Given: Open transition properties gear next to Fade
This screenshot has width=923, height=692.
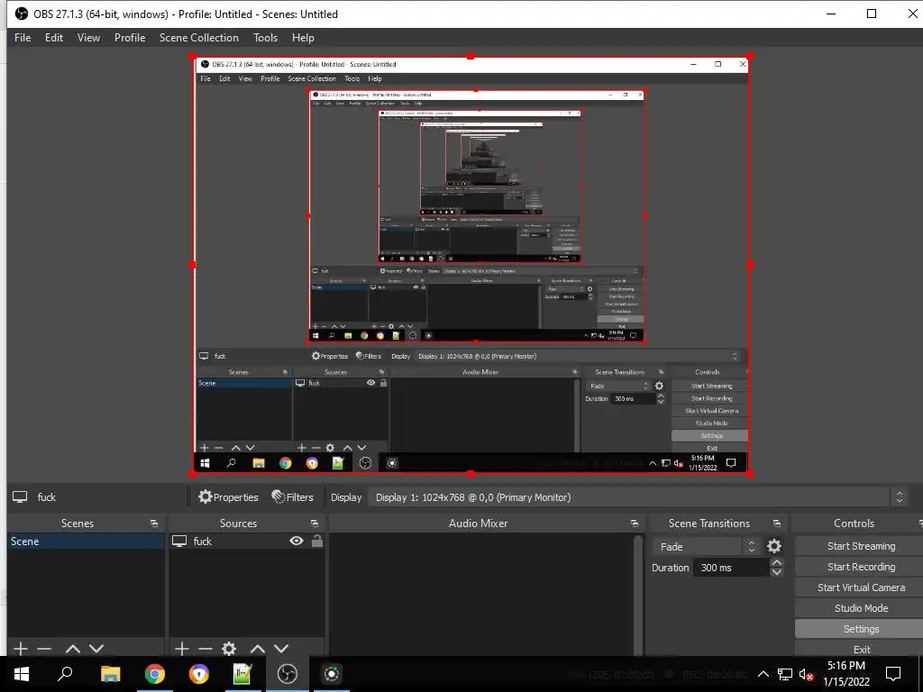Looking at the screenshot, I should pos(774,546).
